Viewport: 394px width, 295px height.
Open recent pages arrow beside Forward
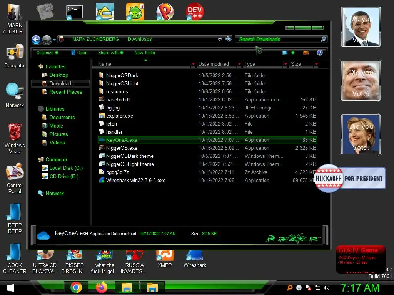54,40
